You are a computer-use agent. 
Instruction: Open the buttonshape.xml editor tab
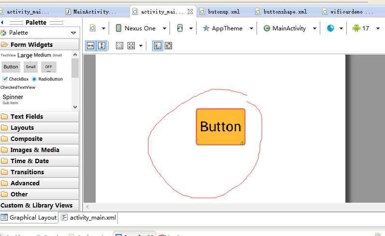point(282,12)
